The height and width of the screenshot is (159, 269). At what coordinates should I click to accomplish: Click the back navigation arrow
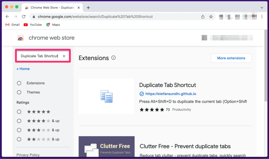point(7,16)
